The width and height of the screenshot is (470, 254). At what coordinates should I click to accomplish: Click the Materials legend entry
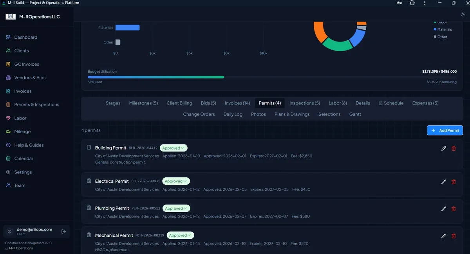[443, 29]
